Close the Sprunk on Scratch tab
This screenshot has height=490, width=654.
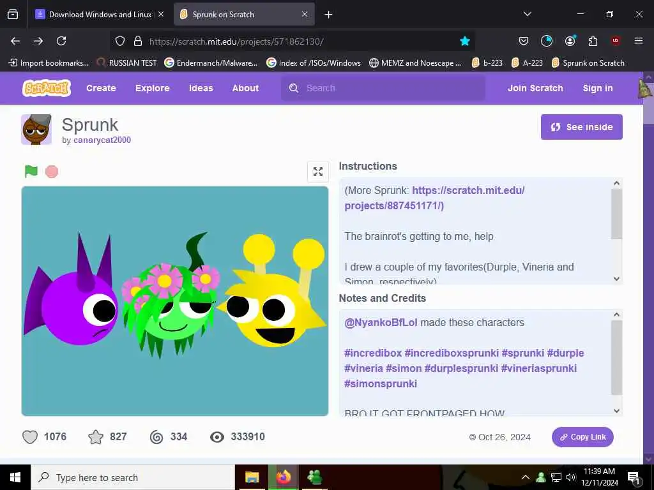tap(305, 14)
